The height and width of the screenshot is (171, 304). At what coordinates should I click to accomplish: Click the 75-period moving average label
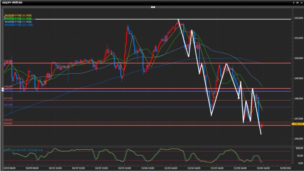click(18, 22)
